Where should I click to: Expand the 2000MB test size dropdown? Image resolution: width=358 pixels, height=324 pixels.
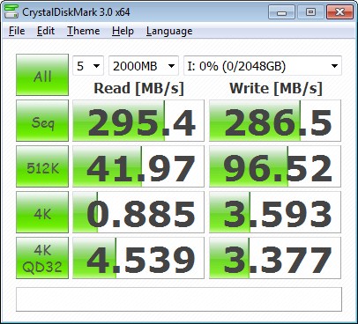click(x=144, y=66)
